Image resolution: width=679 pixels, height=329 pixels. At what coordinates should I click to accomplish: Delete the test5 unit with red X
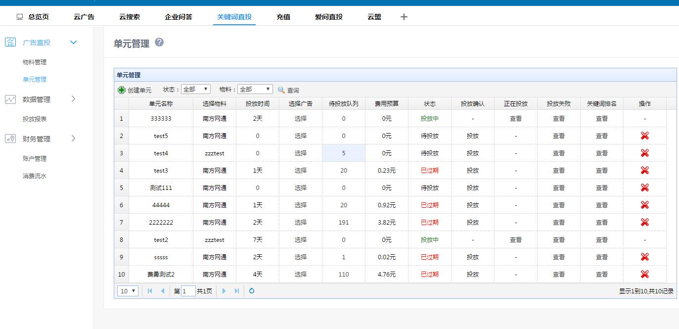click(x=644, y=136)
